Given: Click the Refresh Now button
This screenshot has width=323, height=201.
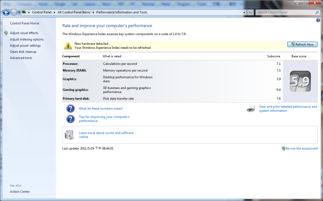Looking at the screenshot, I should pos(302,44).
